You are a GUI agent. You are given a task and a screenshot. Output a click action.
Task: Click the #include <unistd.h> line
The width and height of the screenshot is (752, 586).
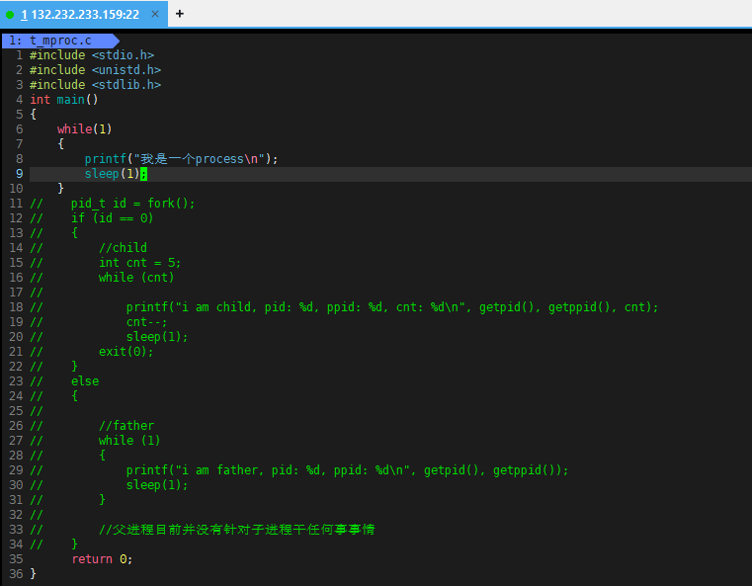point(95,70)
